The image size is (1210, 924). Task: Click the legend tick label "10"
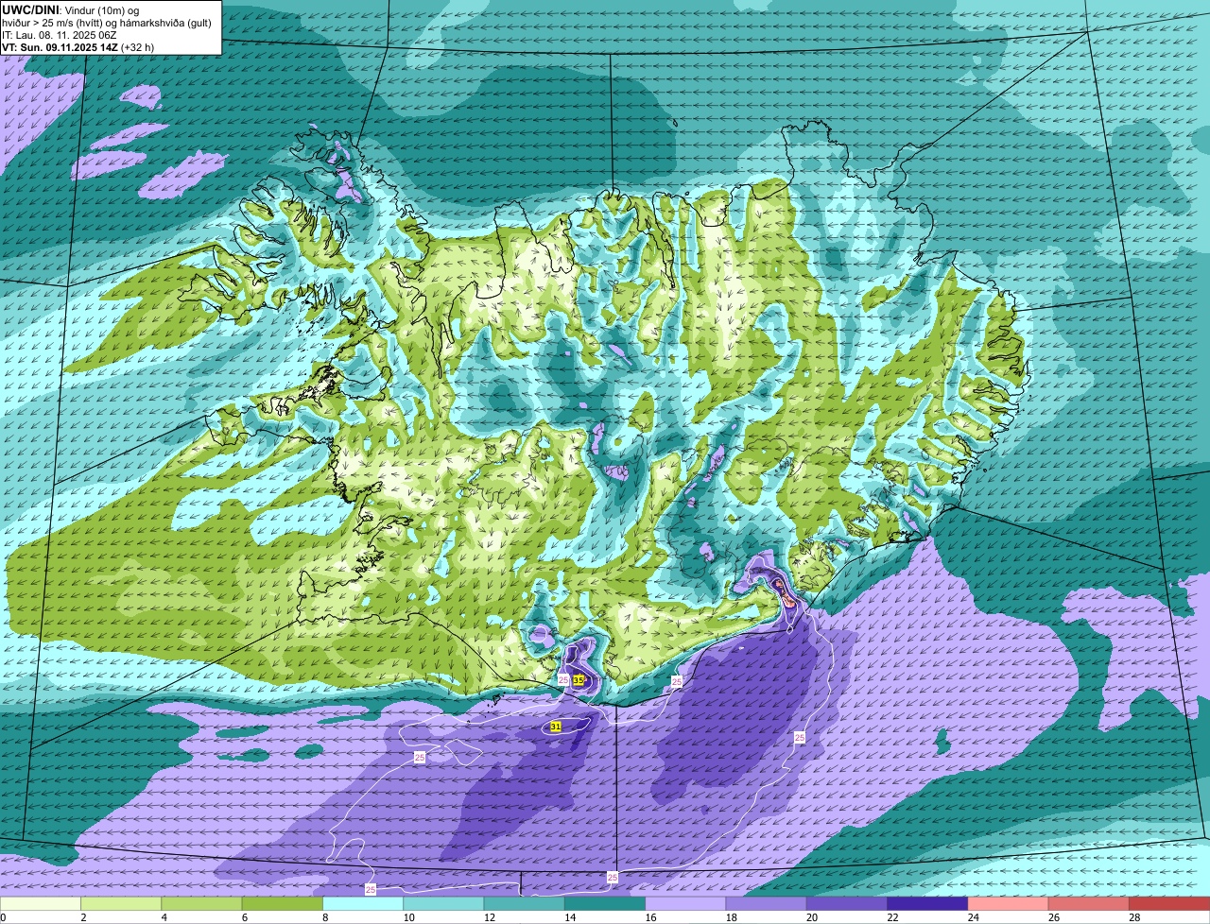tap(407, 917)
